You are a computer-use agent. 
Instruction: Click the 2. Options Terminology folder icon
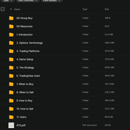click(11, 43)
